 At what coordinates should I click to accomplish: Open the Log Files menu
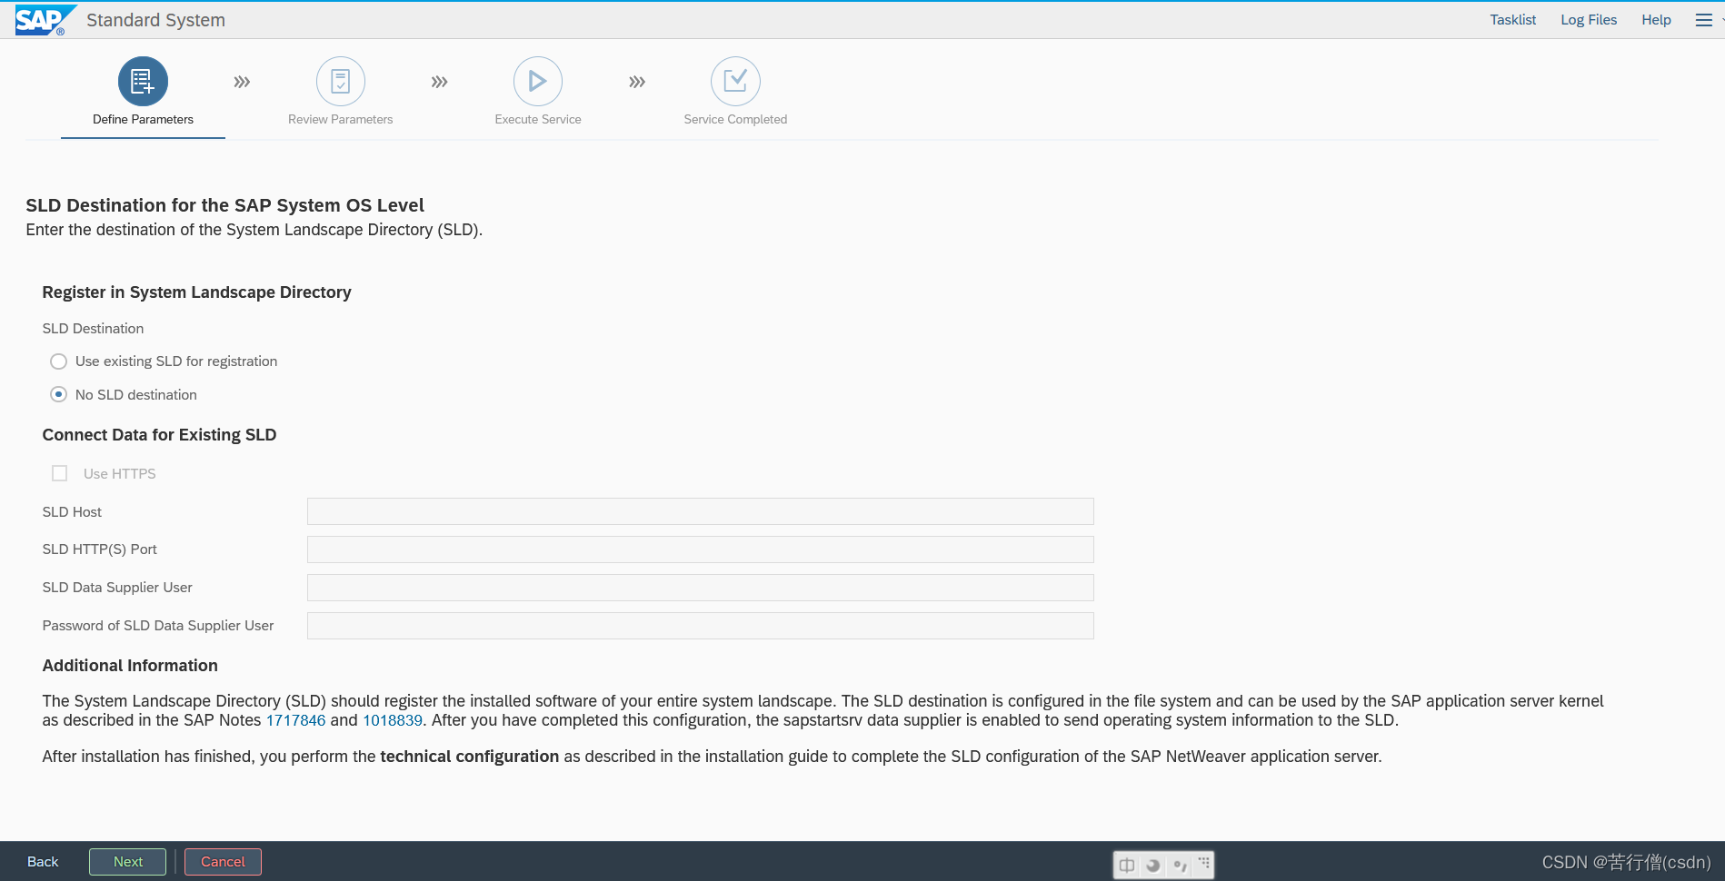pos(1589,20)
